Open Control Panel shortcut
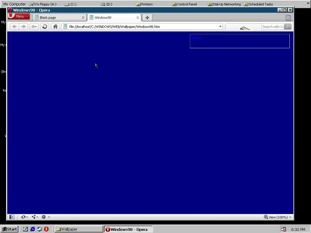This screenshot has width=311, height=233. [184, 4]
